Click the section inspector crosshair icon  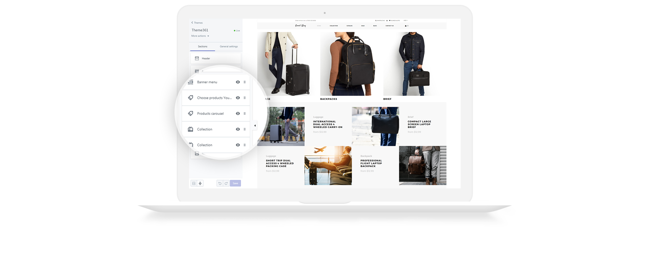(x=200, y=183)
